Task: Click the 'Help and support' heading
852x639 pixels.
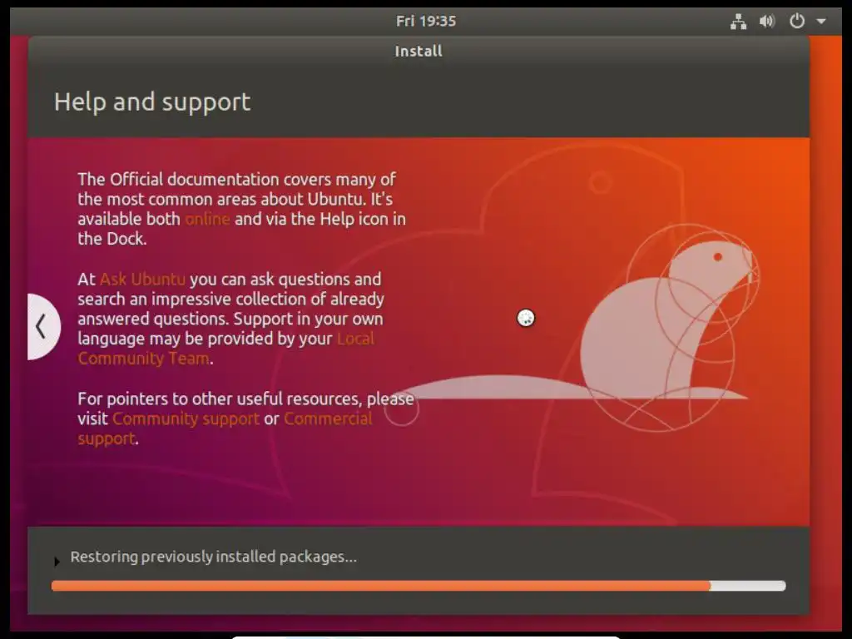Action: 152,102
